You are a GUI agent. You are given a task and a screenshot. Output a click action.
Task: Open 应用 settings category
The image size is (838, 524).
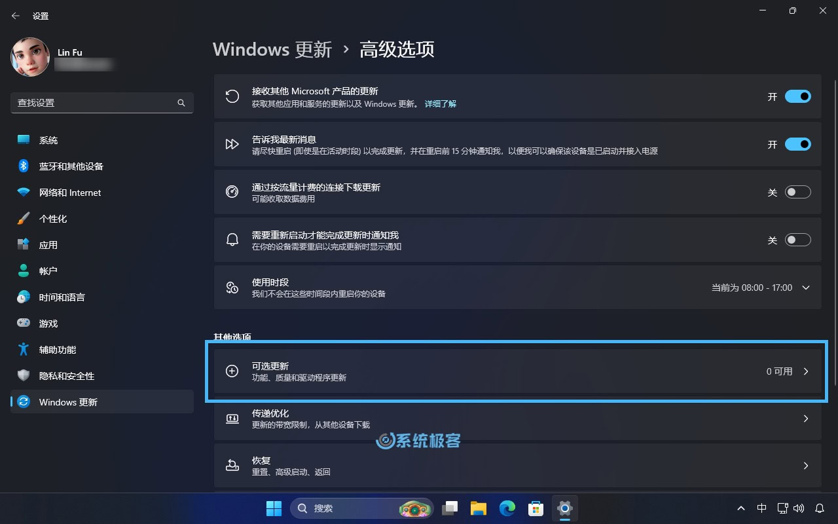click(102, 245)
